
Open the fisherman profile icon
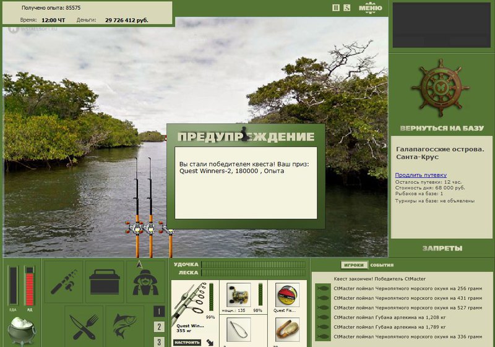tap(145, 281)
